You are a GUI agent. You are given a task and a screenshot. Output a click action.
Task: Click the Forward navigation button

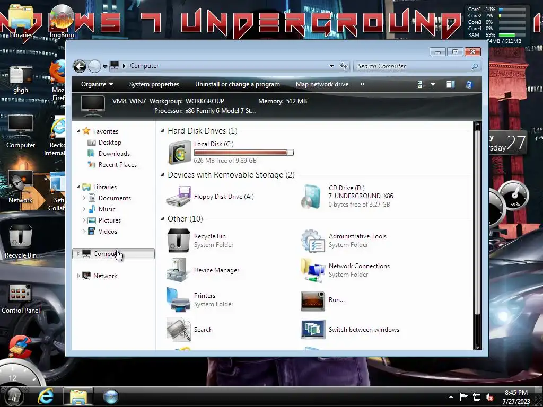point(94,66)
